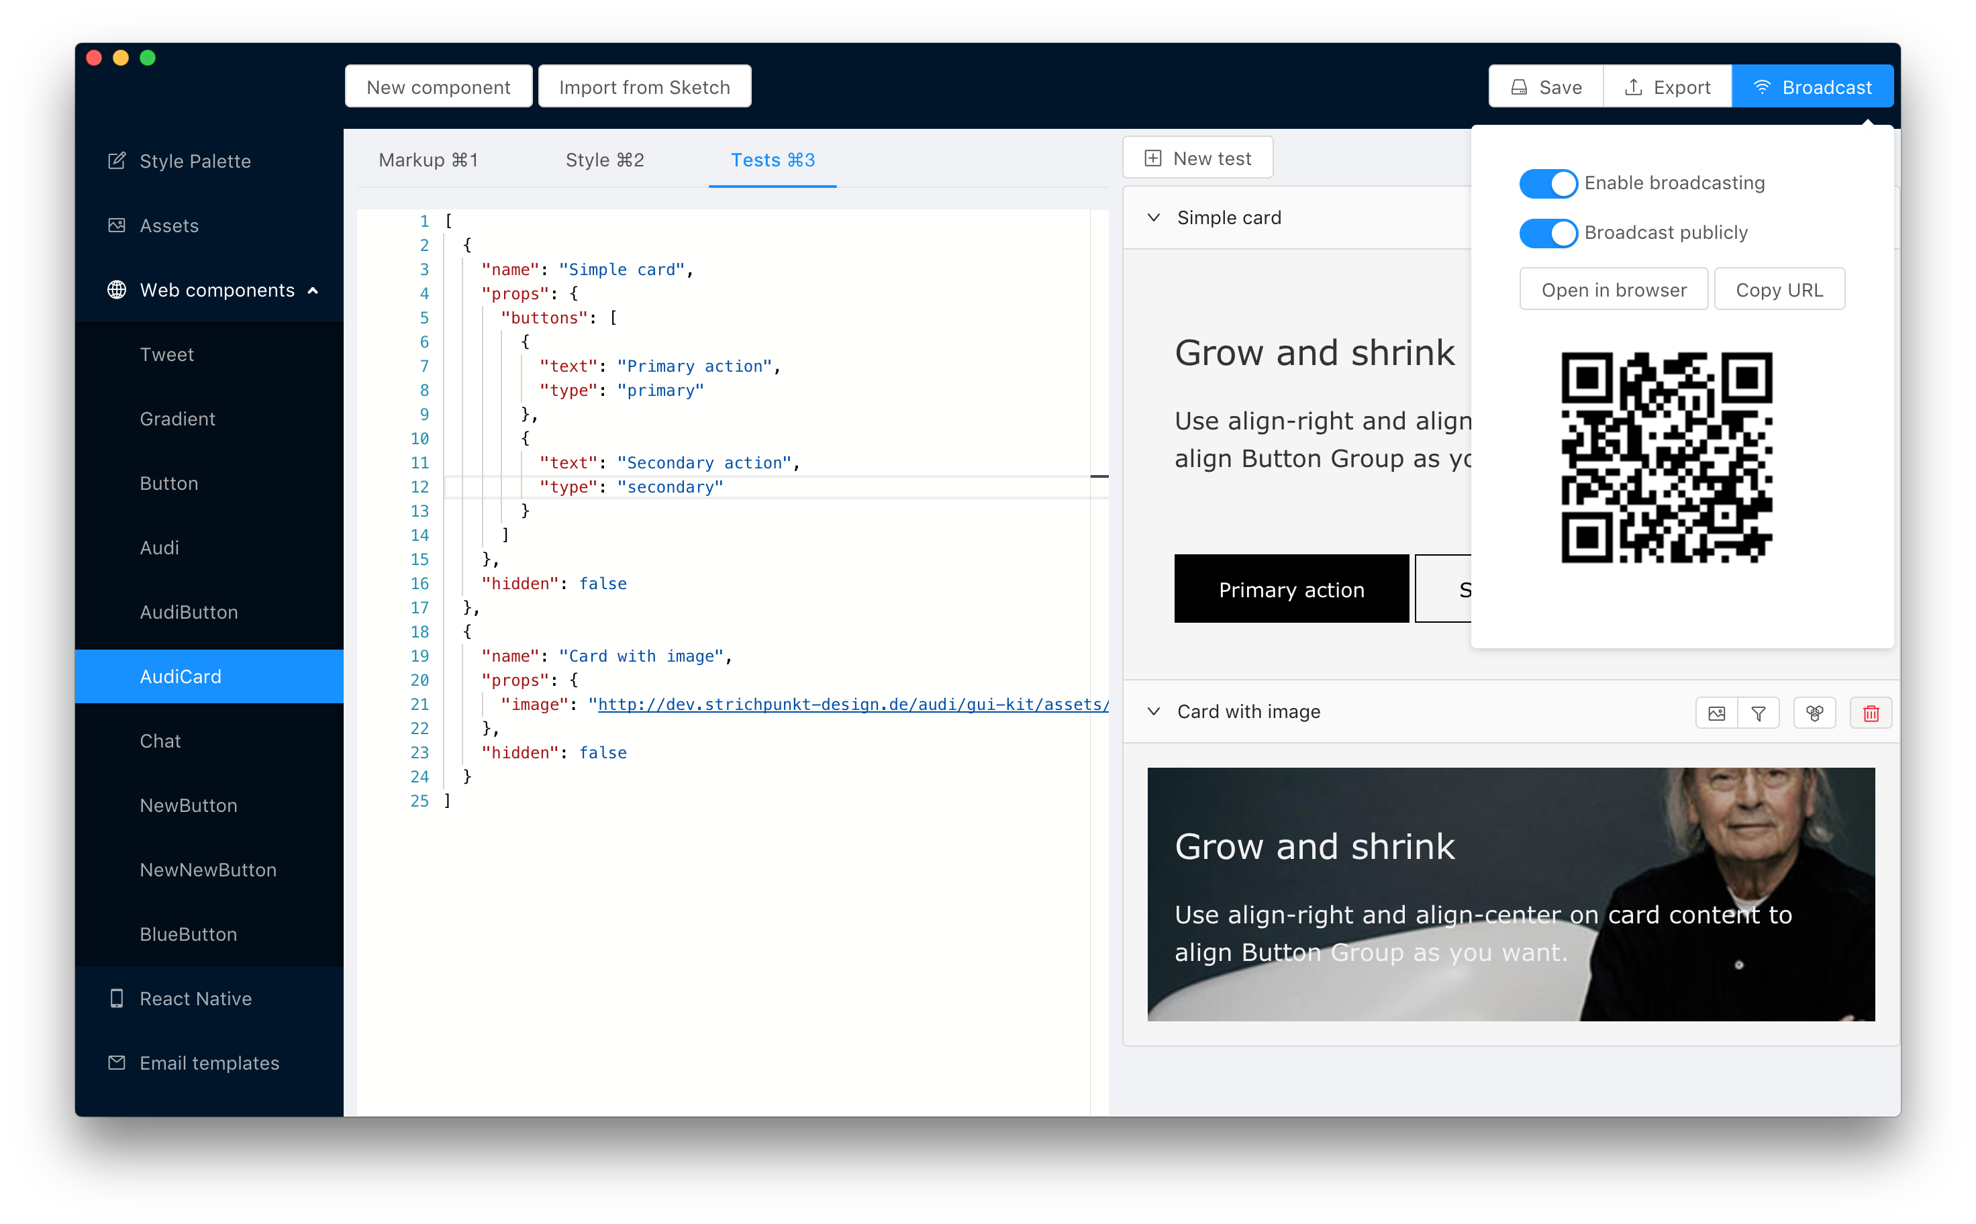Collapse the Simple card test section
The image size is (1976, 1224).
click(1154, 218)
